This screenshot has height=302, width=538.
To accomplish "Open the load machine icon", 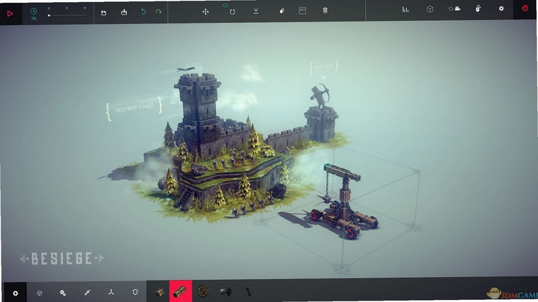I will click(x=124, y=12).
